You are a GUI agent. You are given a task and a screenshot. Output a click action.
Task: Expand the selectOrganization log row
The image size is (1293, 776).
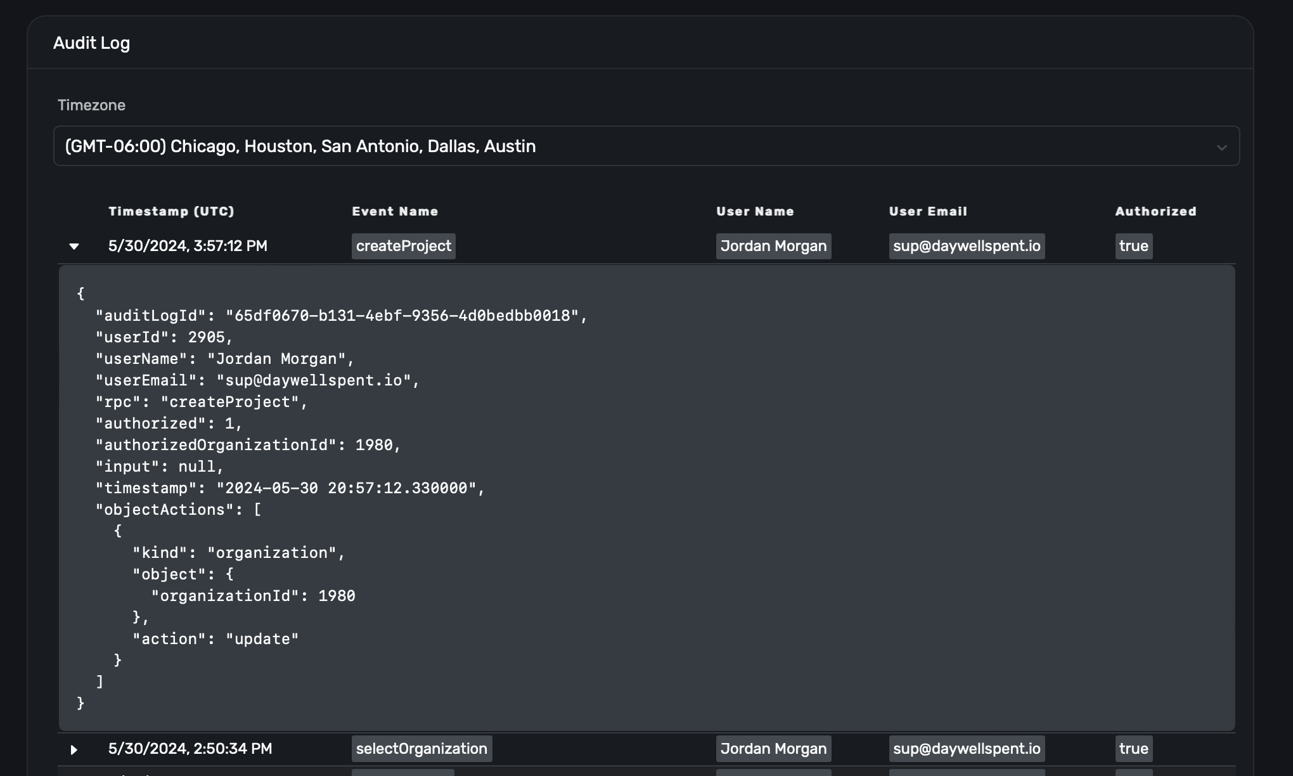(x=74, y=749)
